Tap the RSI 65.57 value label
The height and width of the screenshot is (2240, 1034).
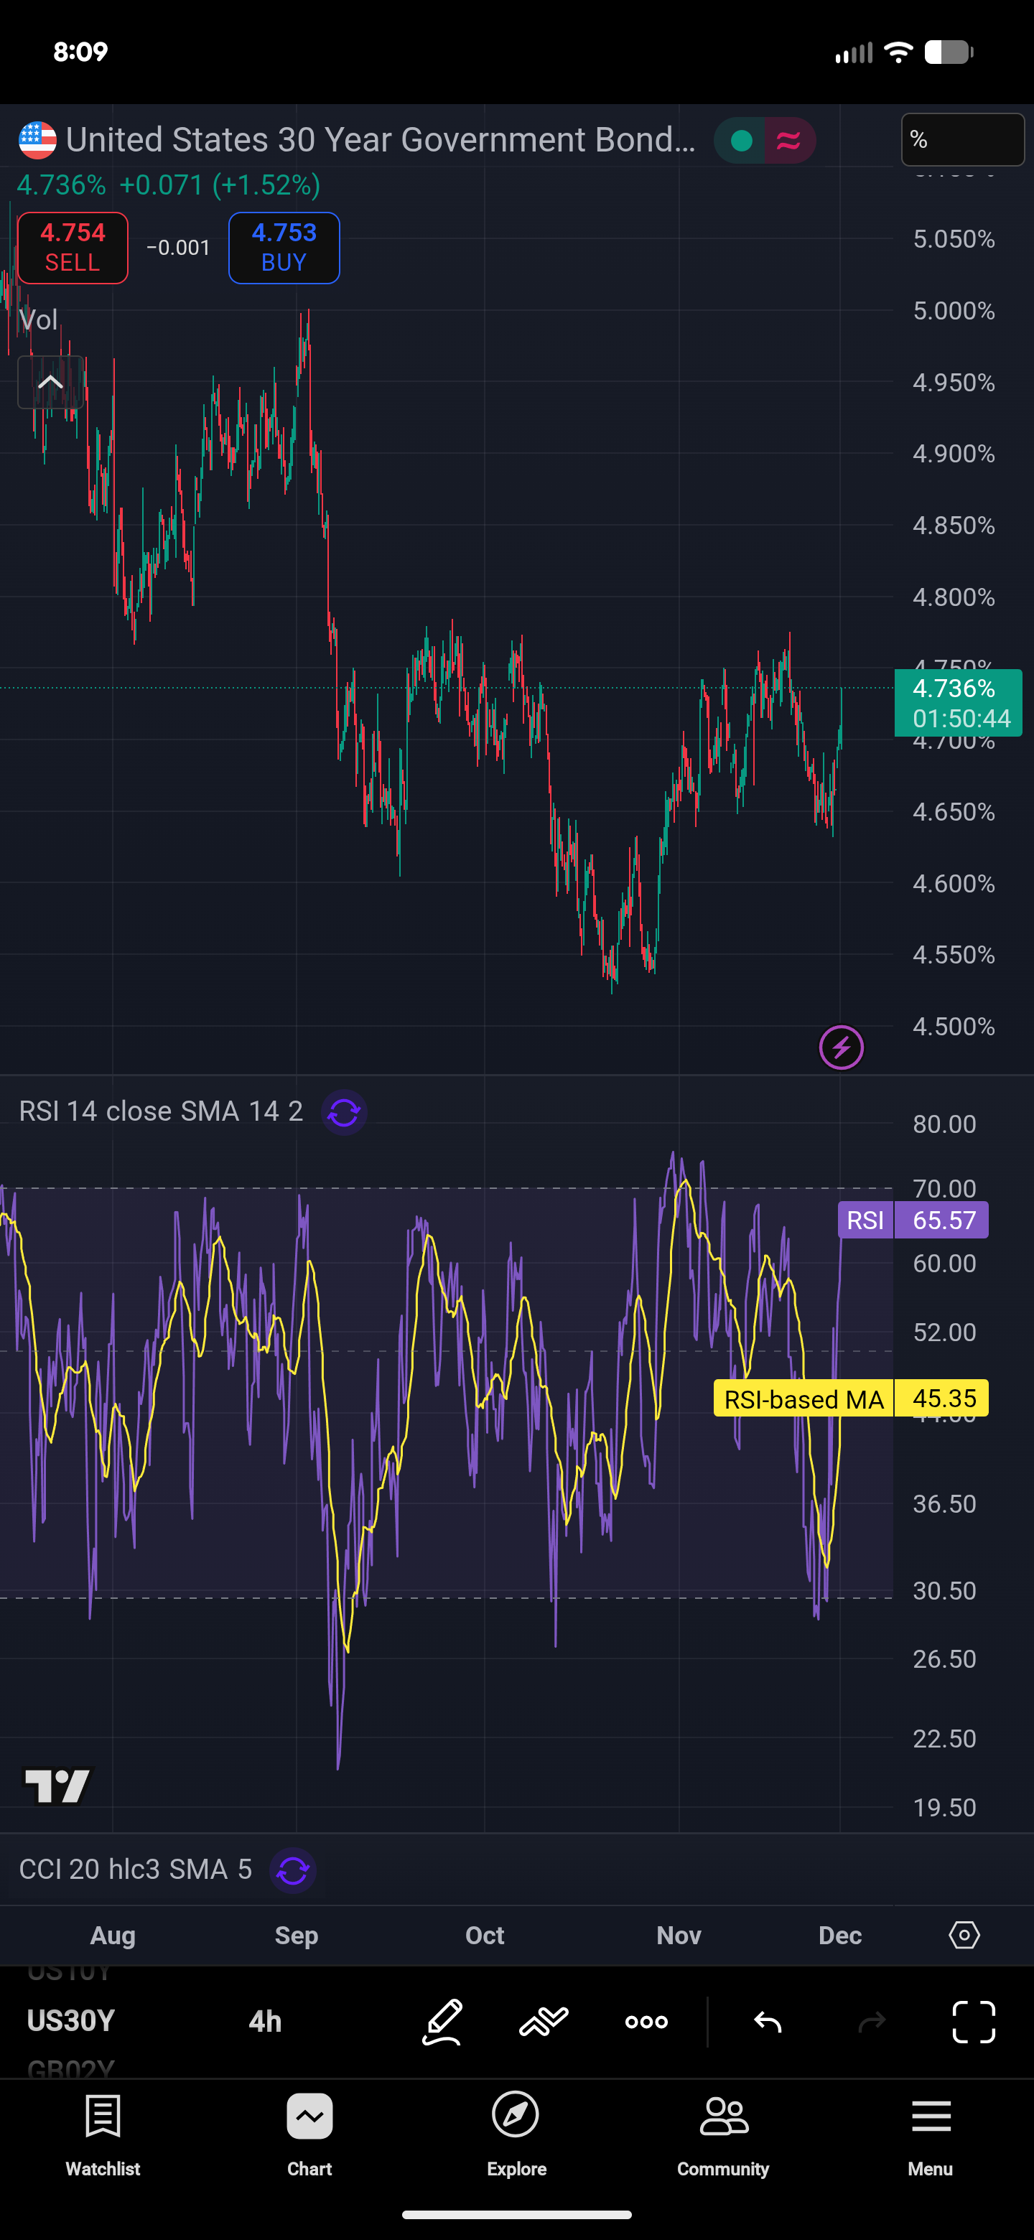coord(913,1220)
